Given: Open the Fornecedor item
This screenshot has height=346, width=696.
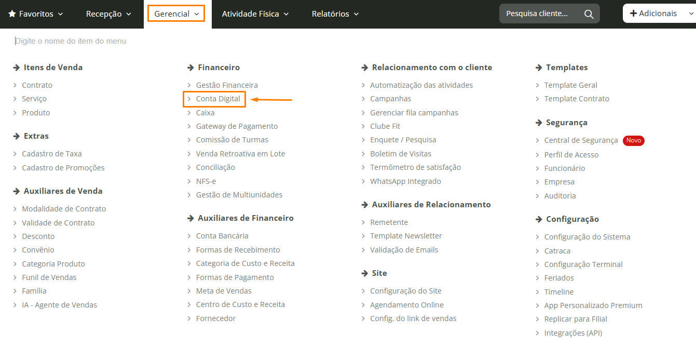Looking at the screenshot, I should (216, 318).
